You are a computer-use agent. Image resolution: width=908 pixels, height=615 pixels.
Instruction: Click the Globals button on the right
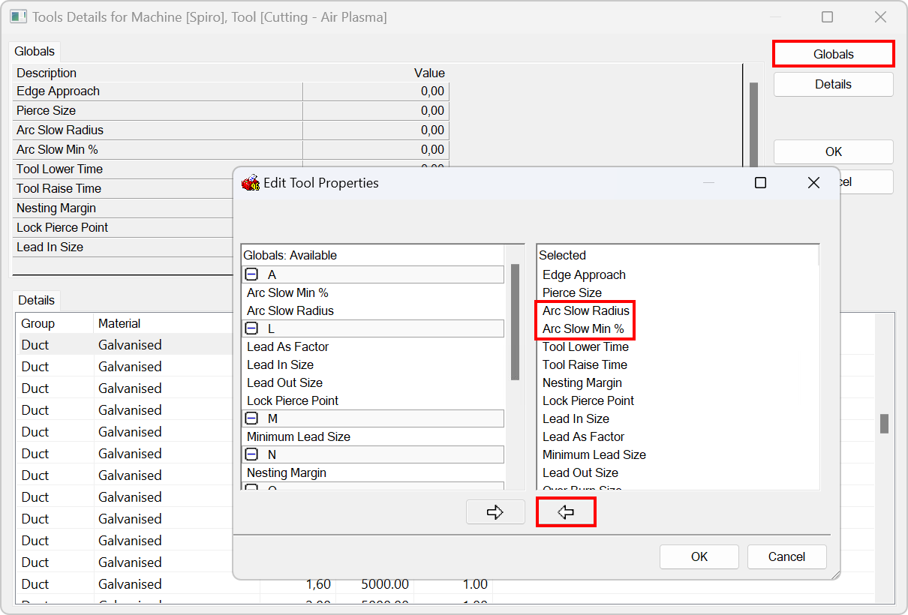[x=833, y=53]
